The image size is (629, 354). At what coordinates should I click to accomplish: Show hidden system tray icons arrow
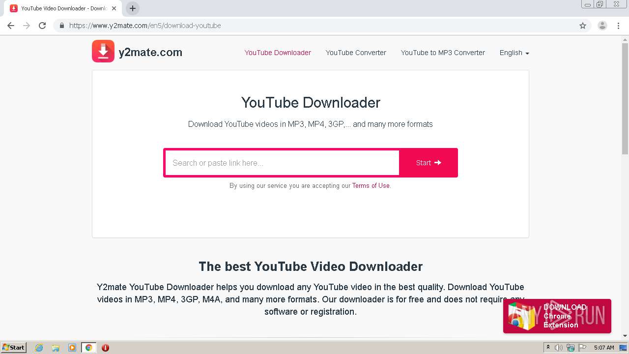(x=548, y=348)
